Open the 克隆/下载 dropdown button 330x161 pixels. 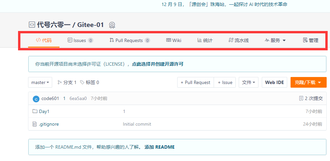coord(308,82)
